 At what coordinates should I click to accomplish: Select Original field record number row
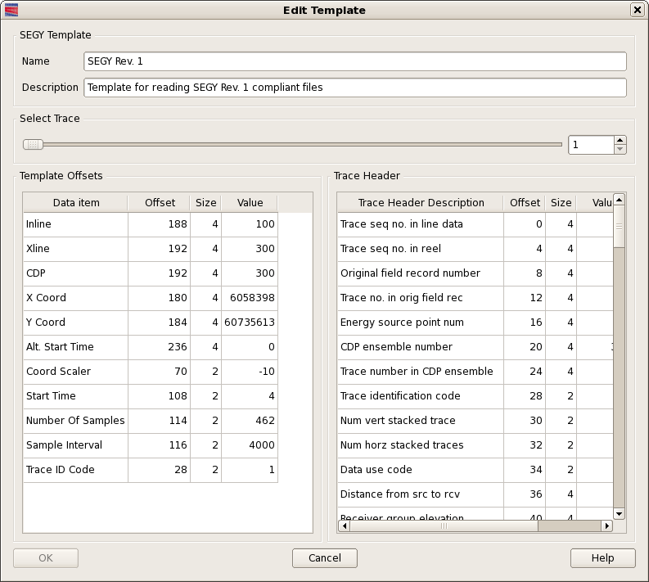[475, 273]
